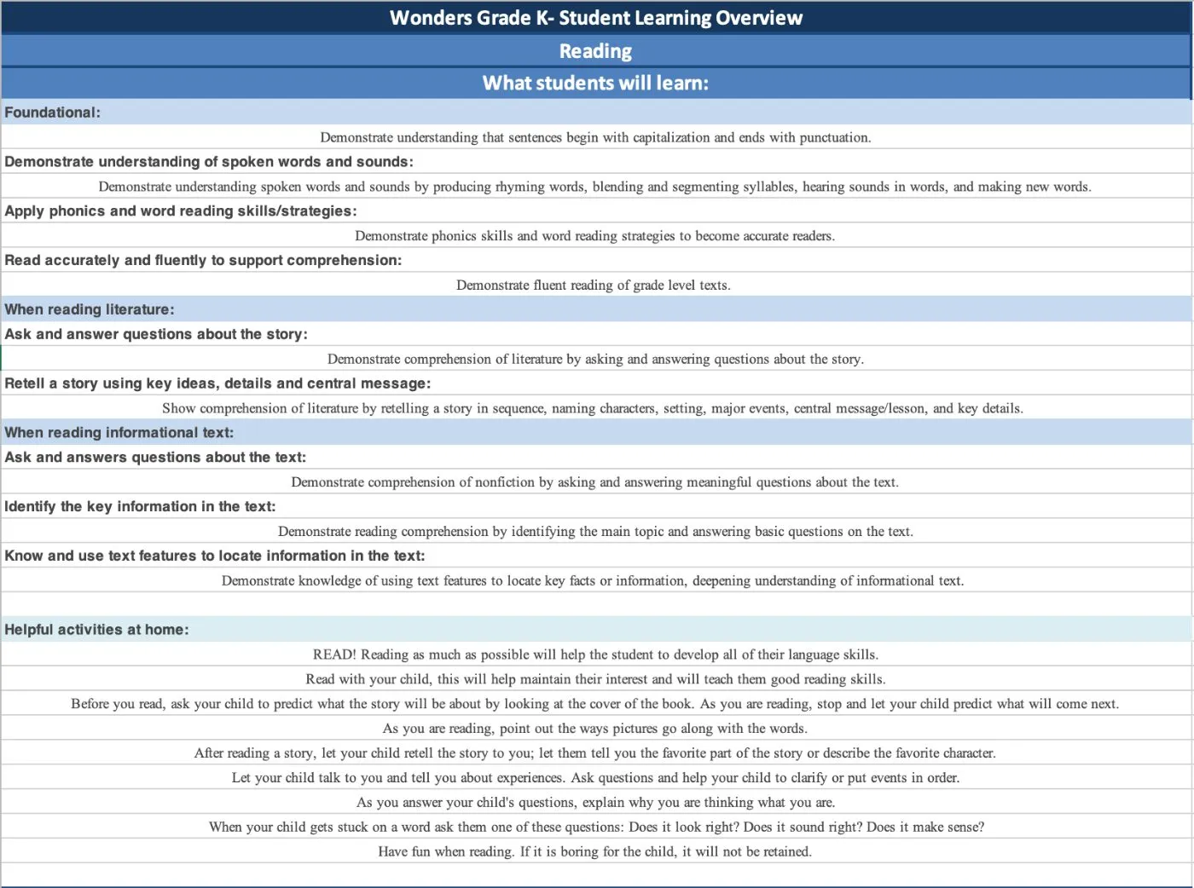
Task: Select the 'READ! Reading as much as possible' row
Action: pyautogui.click(x=596, y=654)
